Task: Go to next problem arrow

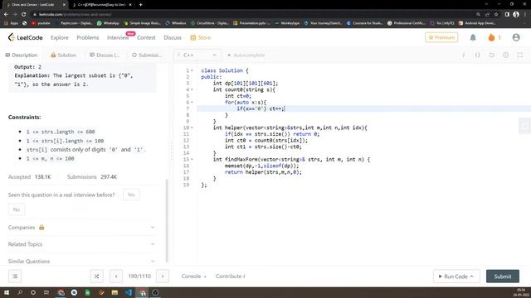Action: pyautogui.click(x=163, y=276)
